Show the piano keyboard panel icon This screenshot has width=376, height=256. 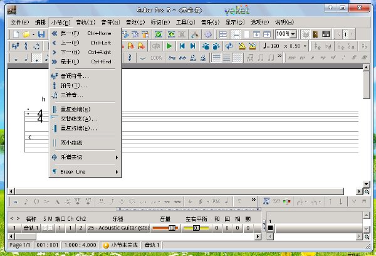[326, 35]
